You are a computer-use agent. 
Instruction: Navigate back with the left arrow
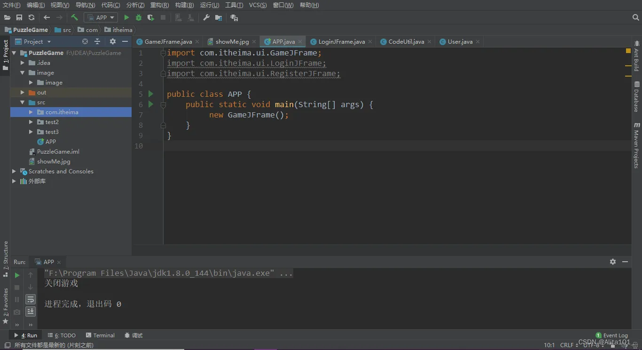tap(47, 17)
